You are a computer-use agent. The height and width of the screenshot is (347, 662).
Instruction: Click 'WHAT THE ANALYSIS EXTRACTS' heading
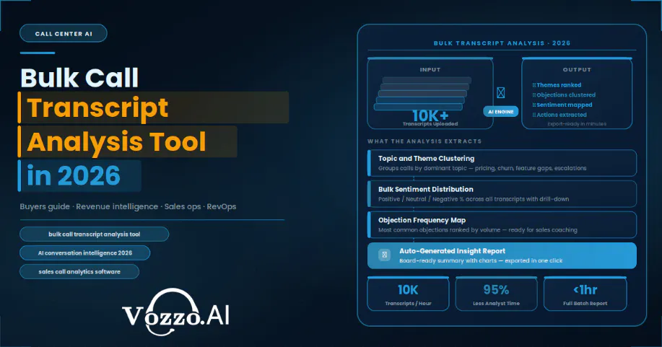[424, 141]
